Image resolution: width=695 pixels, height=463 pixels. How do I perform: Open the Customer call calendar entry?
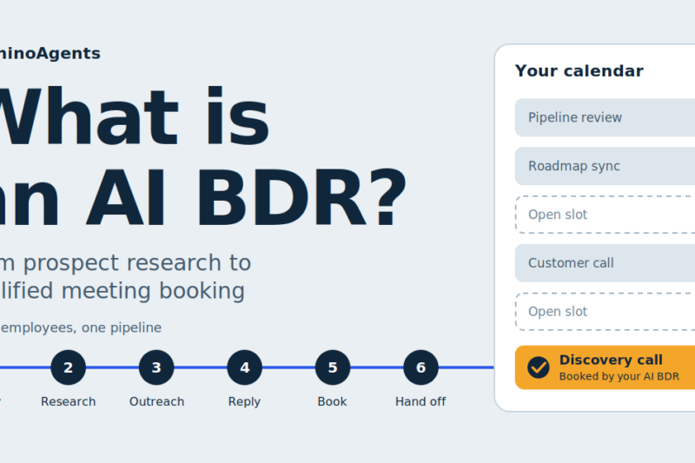point(605,263)
